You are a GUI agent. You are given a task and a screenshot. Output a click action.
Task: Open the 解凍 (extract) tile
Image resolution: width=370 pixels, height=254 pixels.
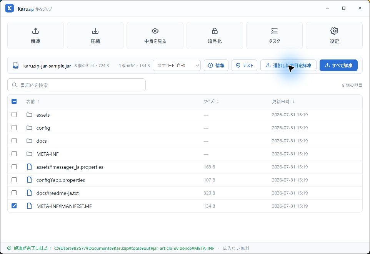tap(35, 36)
